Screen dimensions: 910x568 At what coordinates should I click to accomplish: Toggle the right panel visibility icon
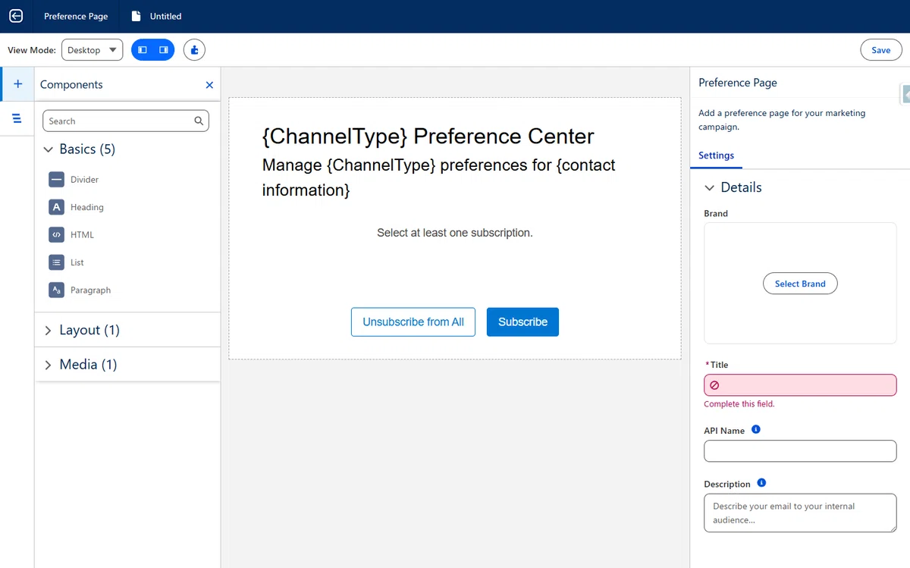coord(164,50)
